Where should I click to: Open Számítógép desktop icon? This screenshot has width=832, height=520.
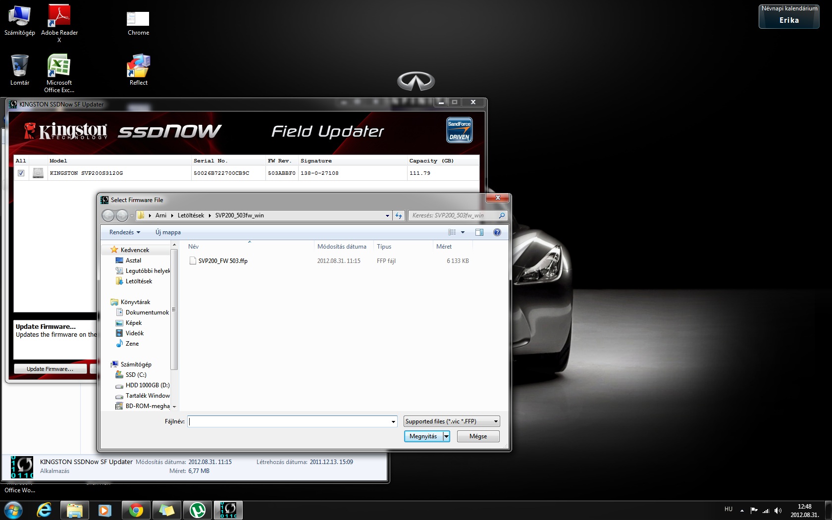19,21
